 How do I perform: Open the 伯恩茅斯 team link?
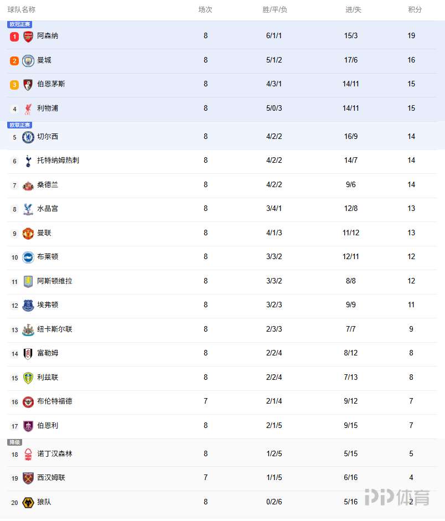click(x=51, y=84)
